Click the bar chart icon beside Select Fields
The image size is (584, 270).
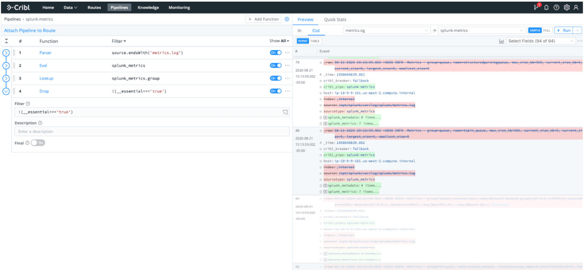click(x=502, y=41)
